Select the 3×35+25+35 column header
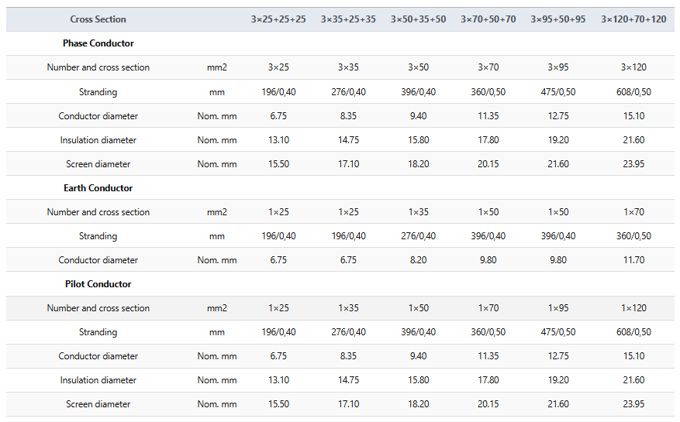 point(348,19)
